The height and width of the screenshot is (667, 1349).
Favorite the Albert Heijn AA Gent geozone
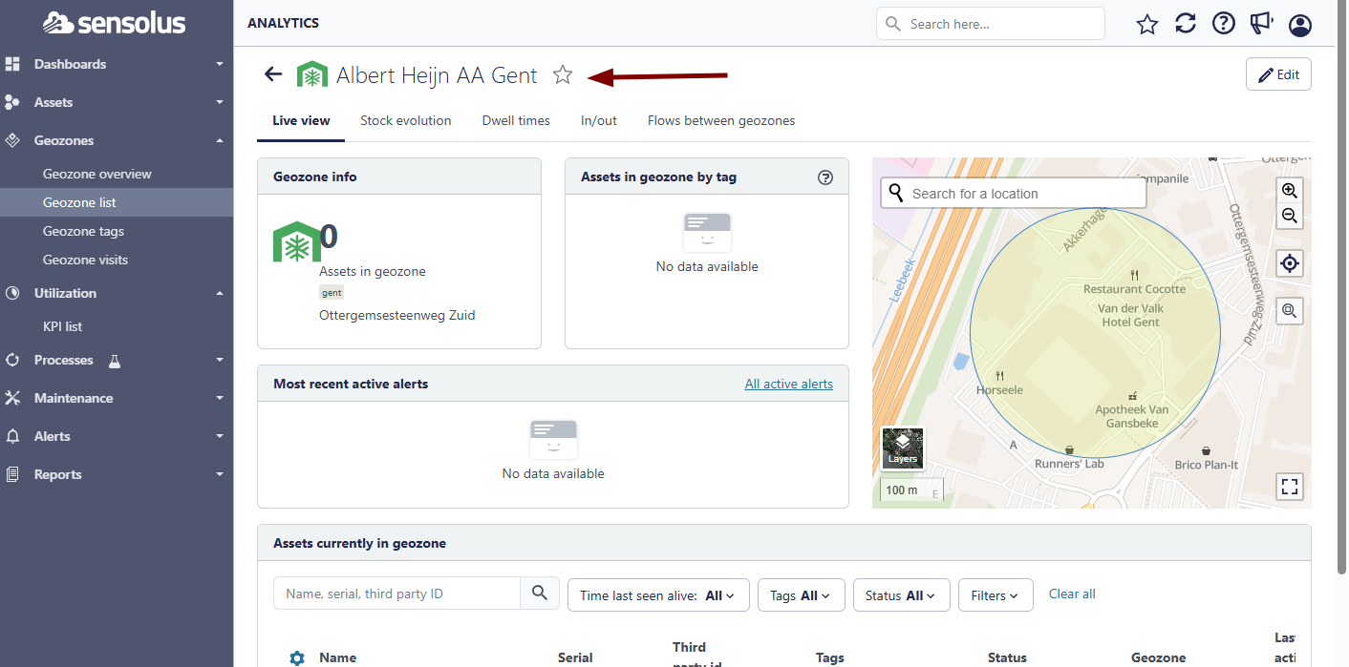pos(563,74)
